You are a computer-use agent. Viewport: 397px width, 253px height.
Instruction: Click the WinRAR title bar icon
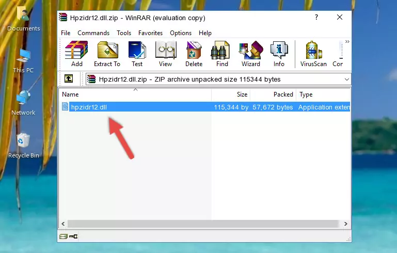[x=63, y=17]
